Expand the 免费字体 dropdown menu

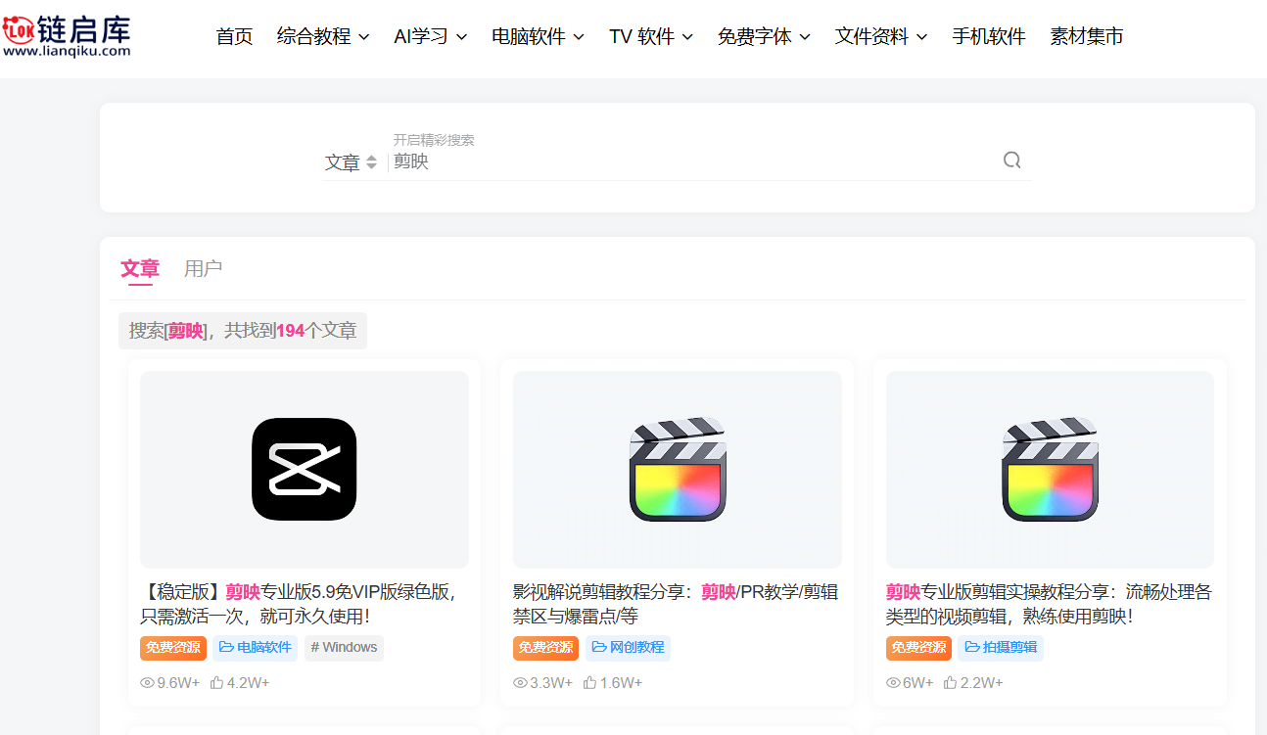click(764, 36)
